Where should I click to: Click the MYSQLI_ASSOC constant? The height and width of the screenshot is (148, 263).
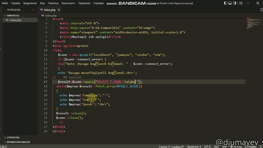(x=128, y=86)
